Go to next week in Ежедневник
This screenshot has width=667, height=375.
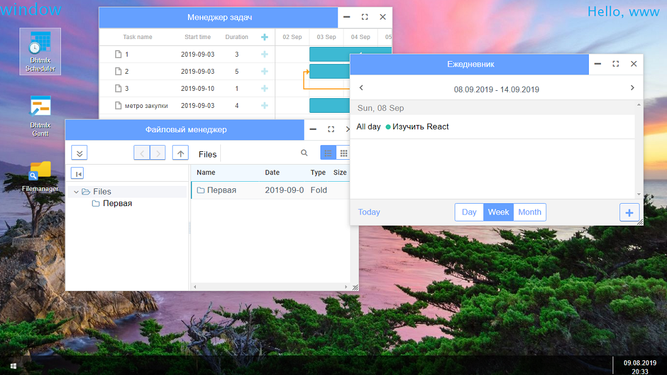pyautogui.click(x=632, y=88)
